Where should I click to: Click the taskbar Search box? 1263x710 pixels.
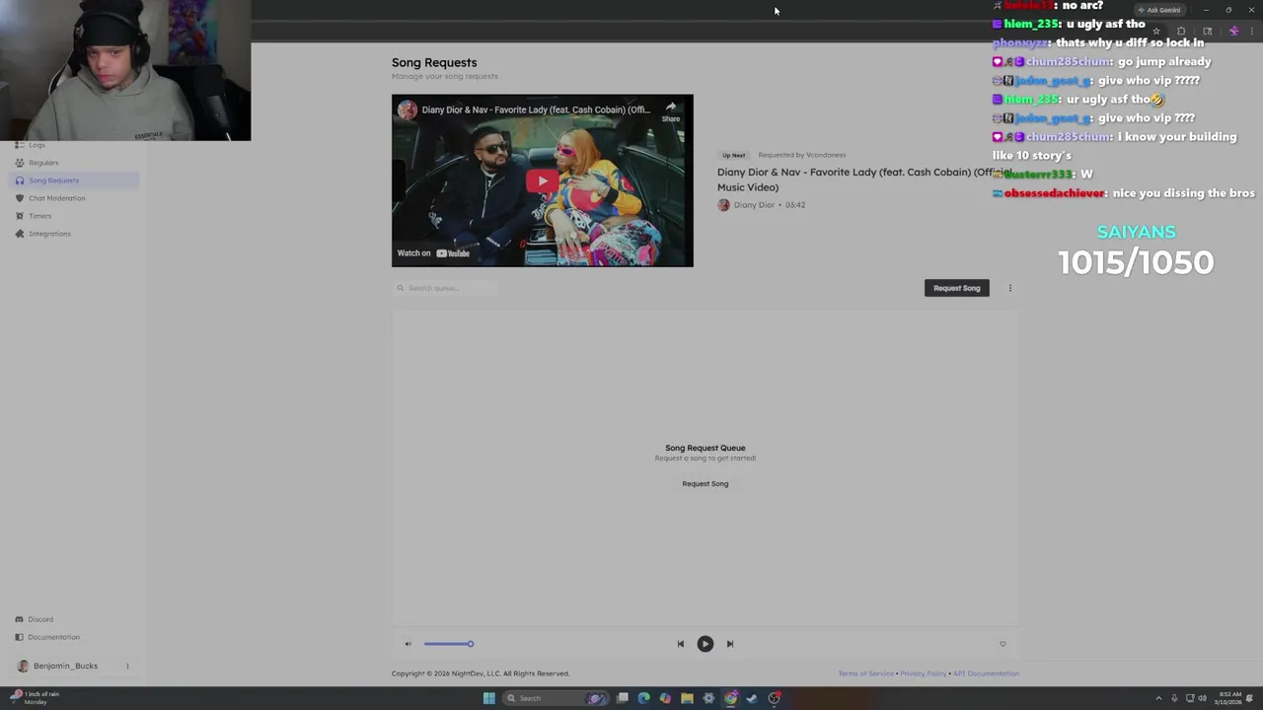[556, 698]
